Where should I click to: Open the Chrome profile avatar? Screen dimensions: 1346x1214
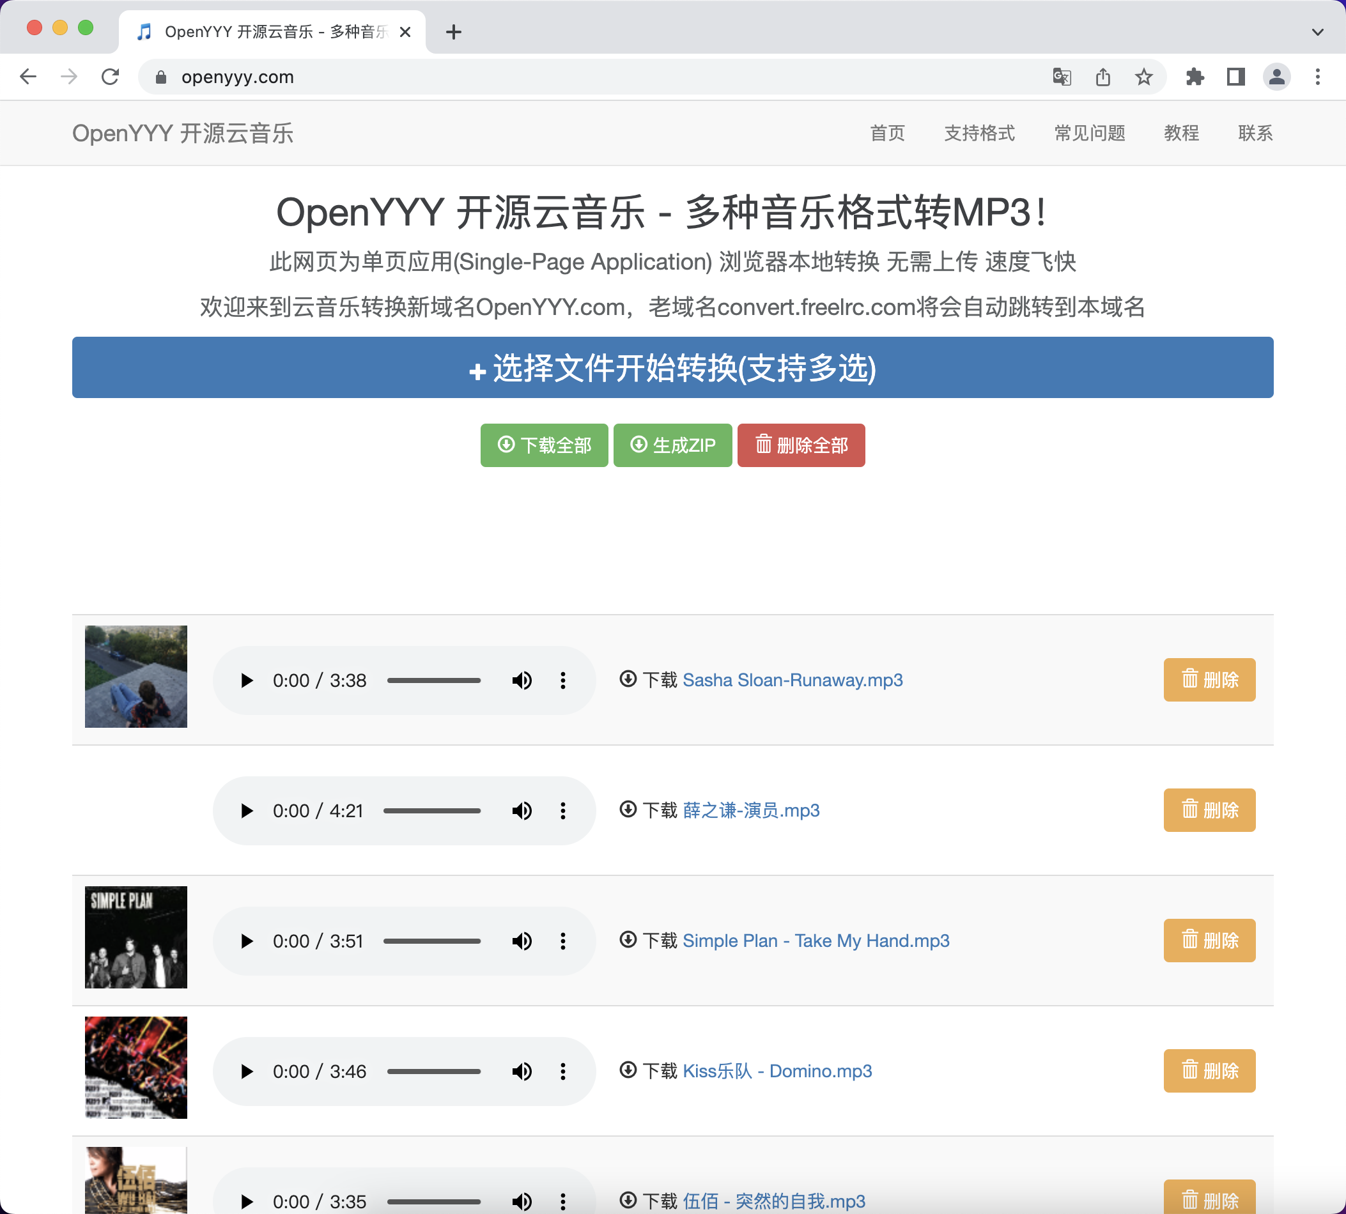pyautogui.click(x=1276, y=77)
